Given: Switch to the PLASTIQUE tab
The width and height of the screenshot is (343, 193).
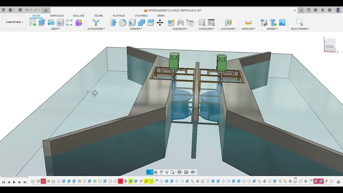Looking at the screenshot, I should (x=119, y=16).
